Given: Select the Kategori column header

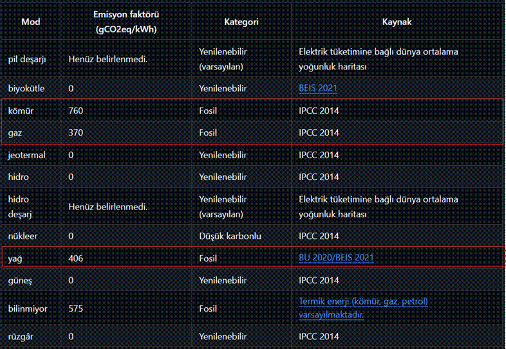Looking at the screenshot, I should tap(241, 22).
